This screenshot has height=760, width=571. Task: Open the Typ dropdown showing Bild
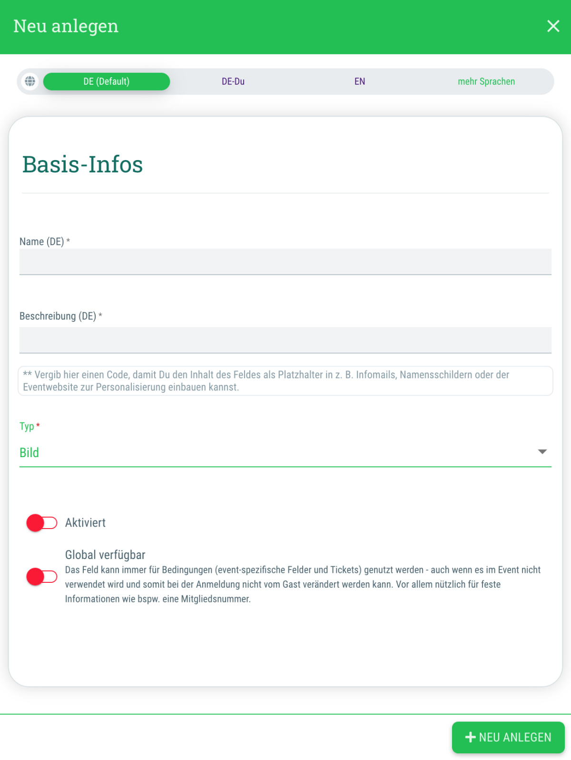(x=276, y=452)
